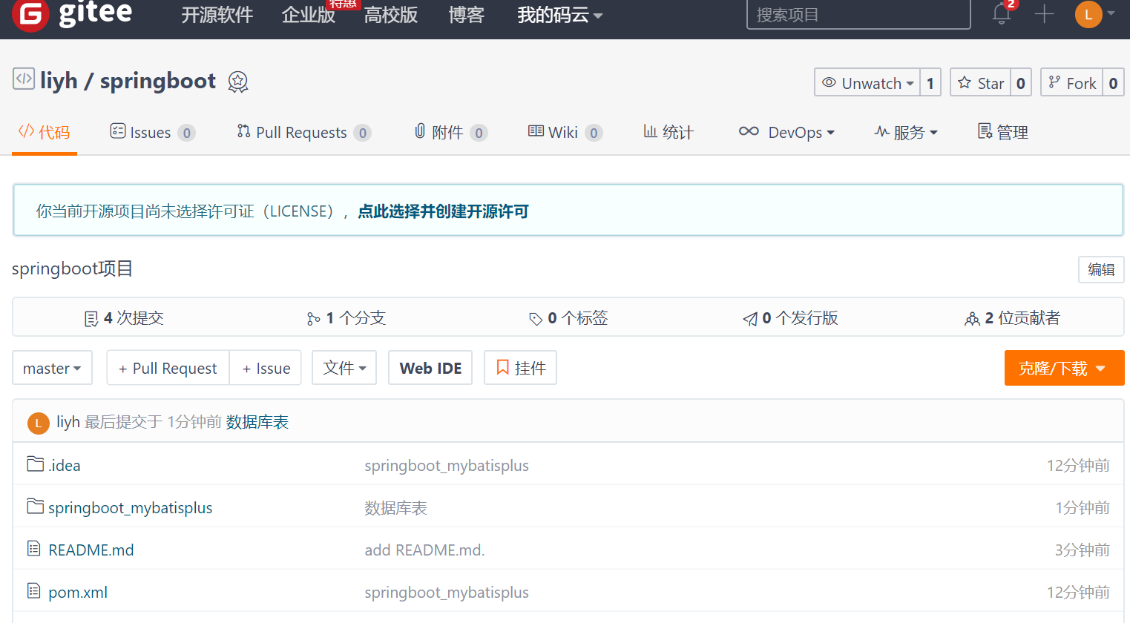The width and height of the screenshot is (1130, 623).
Task: Click the contributors icon beside 2 位贡献者
Action: click(972, 319)
